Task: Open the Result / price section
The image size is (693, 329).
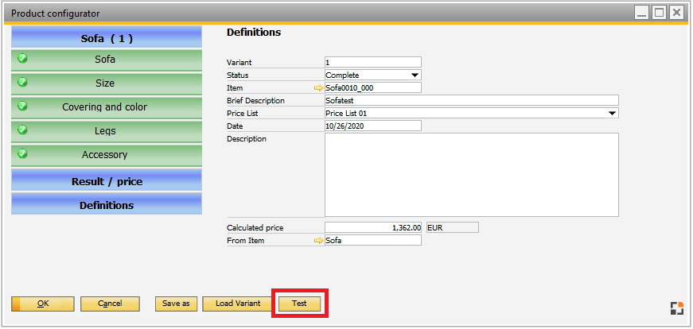Action: (107, 181)
